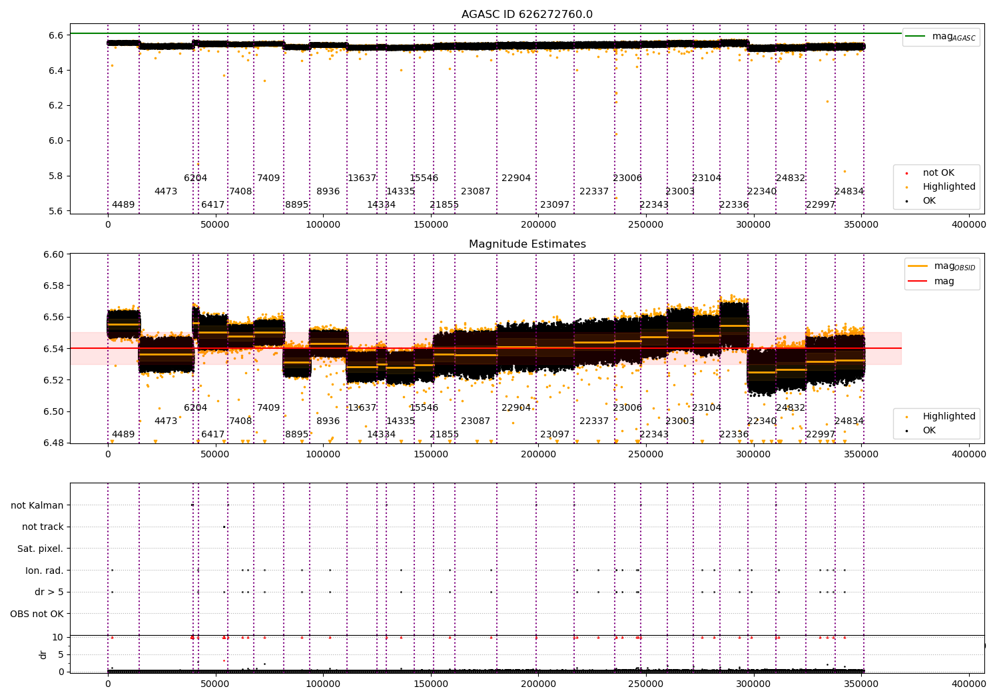Click obsid label 7409 in the top panel
999x699 pixels.
pyautogui.click(x=268, y=178)
